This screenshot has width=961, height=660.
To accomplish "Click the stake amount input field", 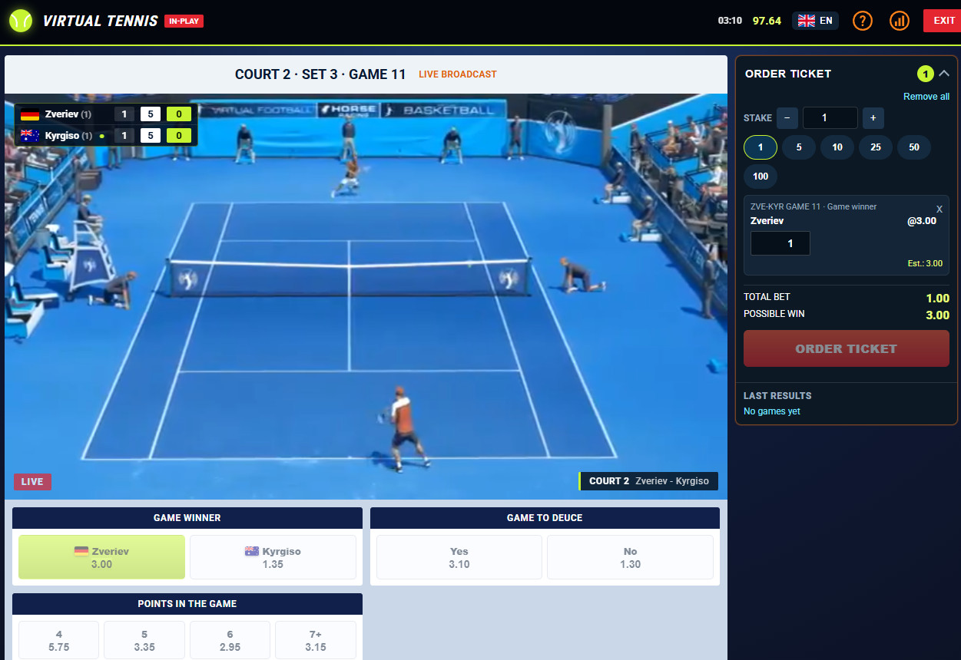I will point(830,118).
